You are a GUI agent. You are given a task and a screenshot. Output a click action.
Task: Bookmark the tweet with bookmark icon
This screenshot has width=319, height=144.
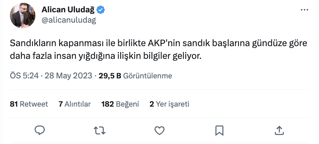(219, 130)
